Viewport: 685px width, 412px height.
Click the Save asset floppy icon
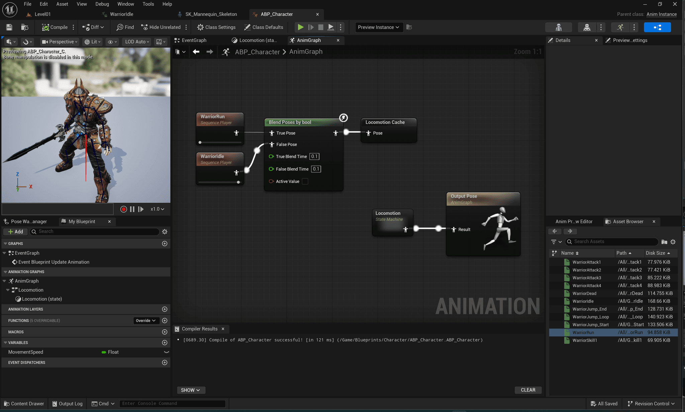click(x=9, y=27)
